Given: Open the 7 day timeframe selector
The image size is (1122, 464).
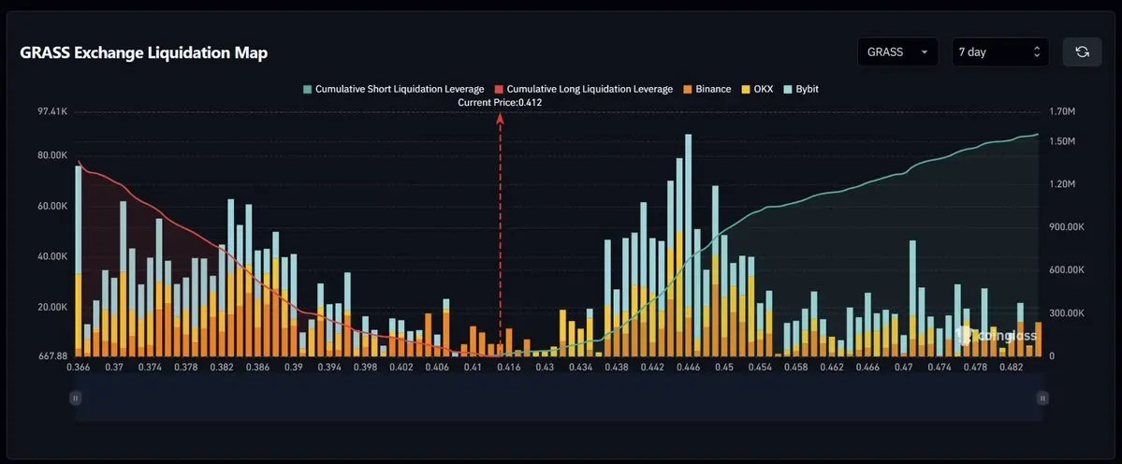Looking at the screenshot, I should pos(1000,52).
